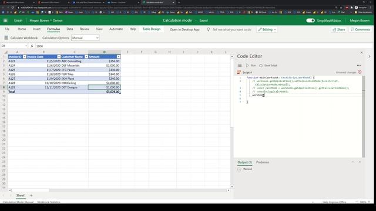Click the workbook title Calculation mode
The image size is (376, 211).
(x=177, y=21)
